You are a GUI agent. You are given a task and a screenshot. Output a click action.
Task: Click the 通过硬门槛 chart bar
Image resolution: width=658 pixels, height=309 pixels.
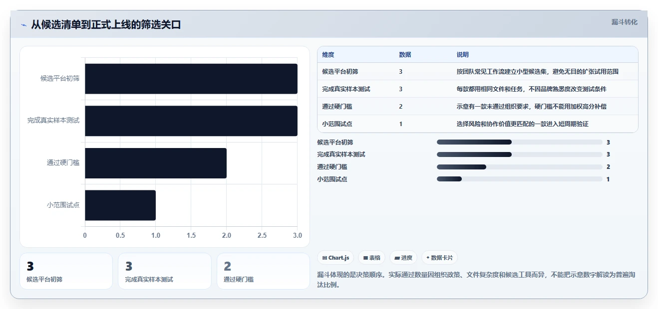click(x=156, y=163)
